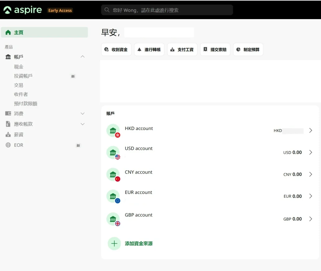Screen dimensions: 321x271
Task: Open 收件者 in sidebar
Action: click(21, 94)
